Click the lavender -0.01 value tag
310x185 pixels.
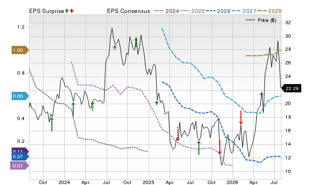[x=19, y=166]
